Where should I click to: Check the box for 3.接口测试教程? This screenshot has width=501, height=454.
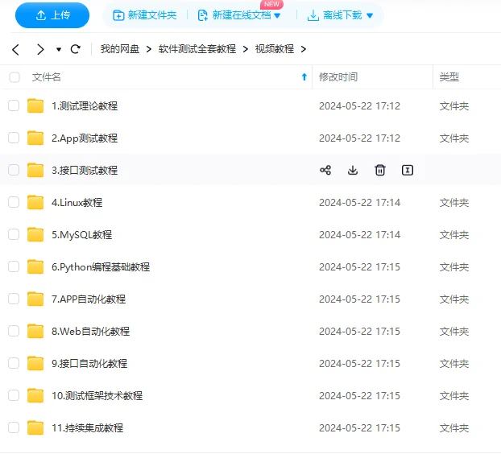(14, 170)
